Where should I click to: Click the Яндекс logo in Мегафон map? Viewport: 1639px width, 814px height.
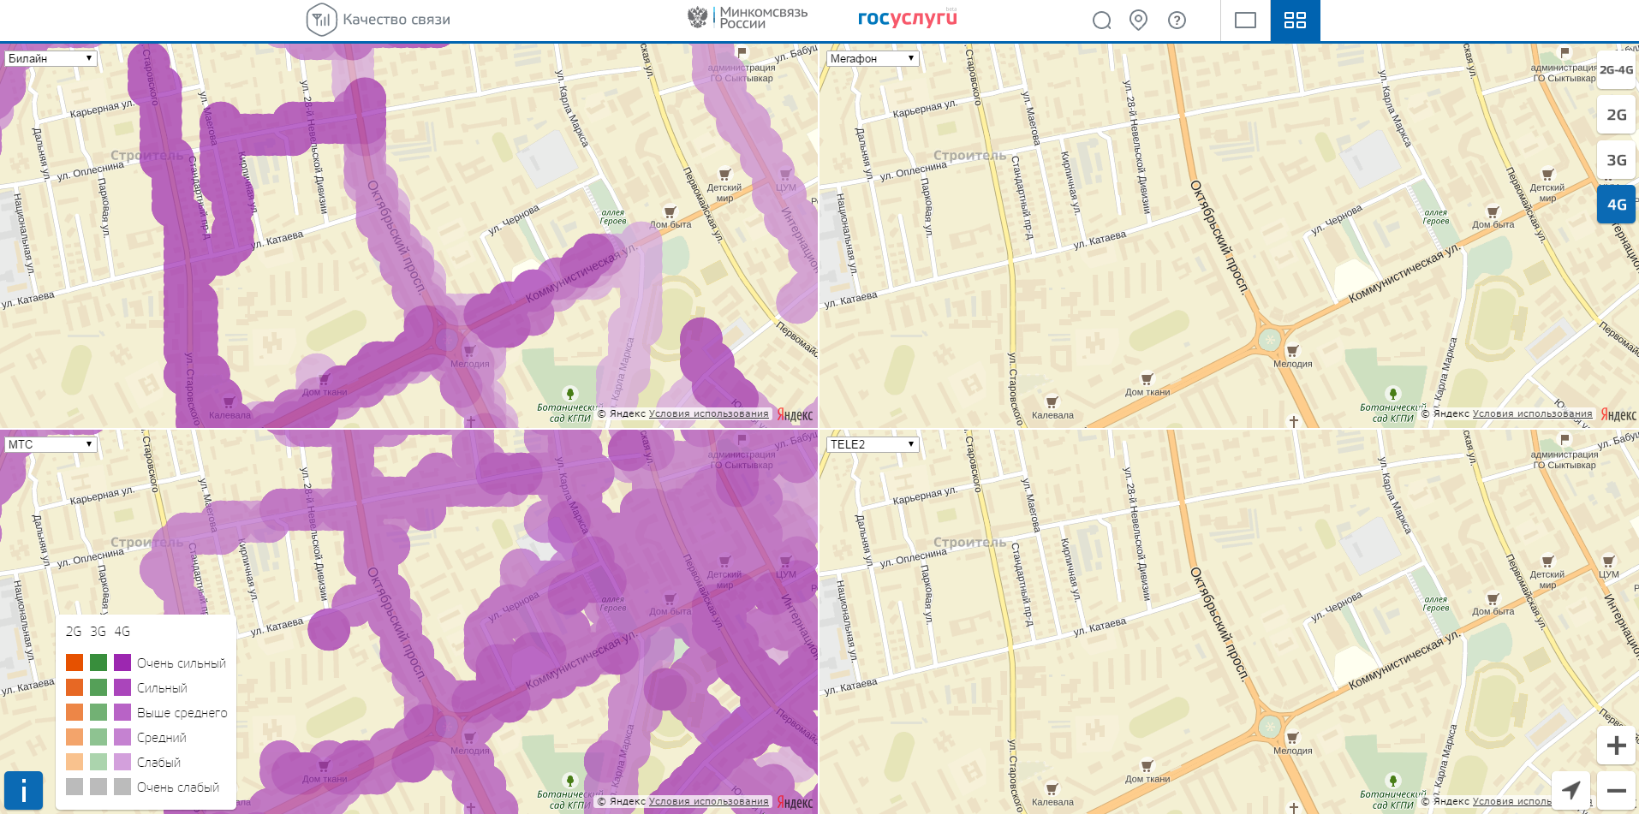tap(1618, 415)
